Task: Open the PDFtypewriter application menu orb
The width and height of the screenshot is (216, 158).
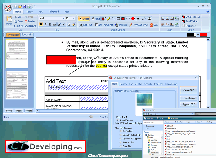Action: point(8,8)
